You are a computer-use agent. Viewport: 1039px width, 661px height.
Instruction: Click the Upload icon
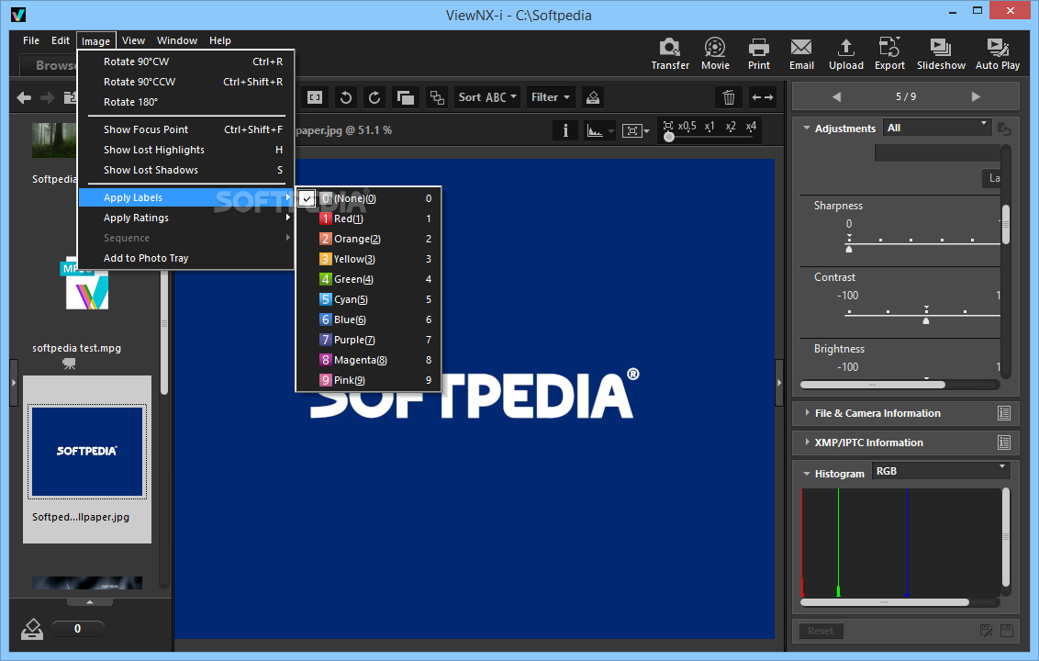click(x=845, y=47)
